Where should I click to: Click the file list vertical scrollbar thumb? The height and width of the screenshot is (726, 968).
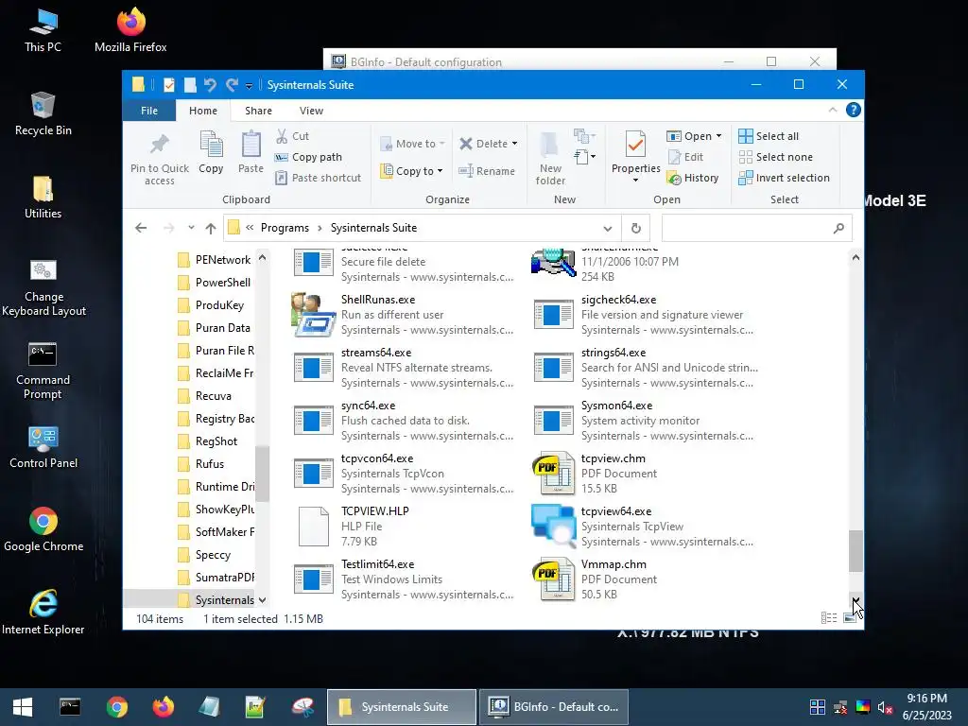(856, 551)
